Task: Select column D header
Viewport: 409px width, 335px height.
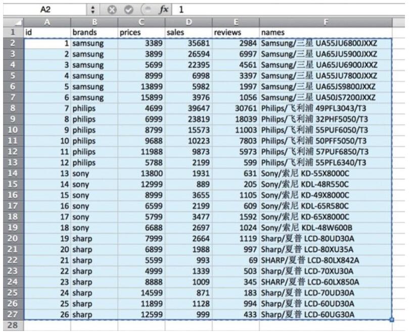Action: pyautogui.click(x=189, y=22)
